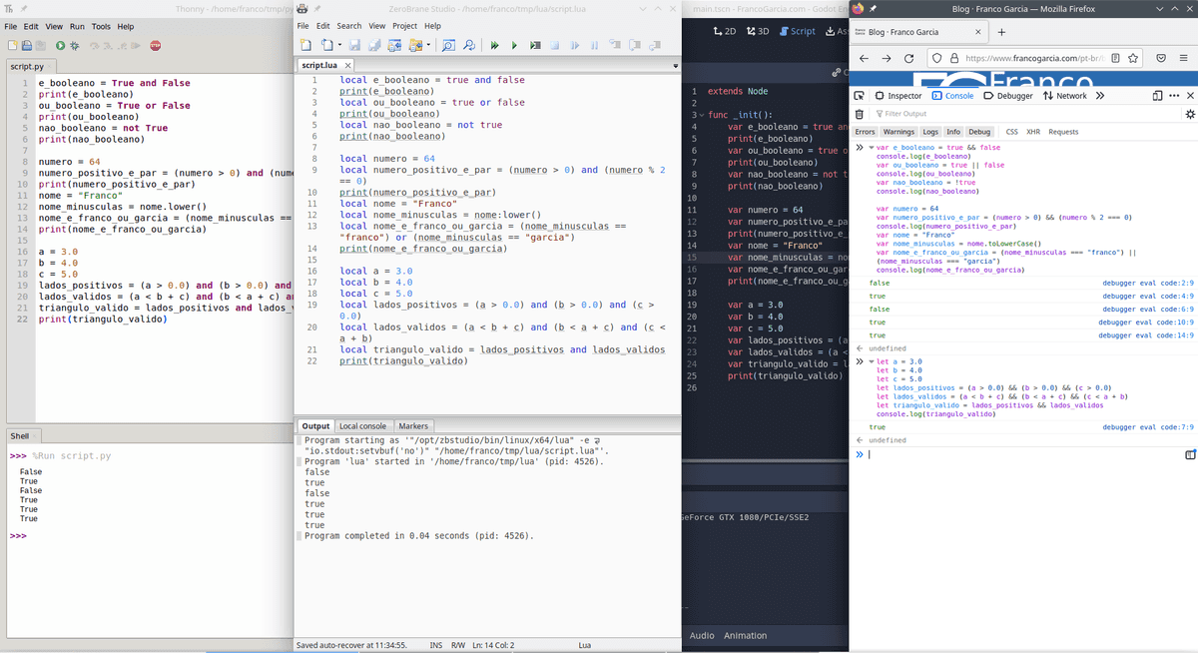Viewport: 1198px width, 653px height.
Task: Toggle the XHR filter in the console
Action: coord(1033,132)
